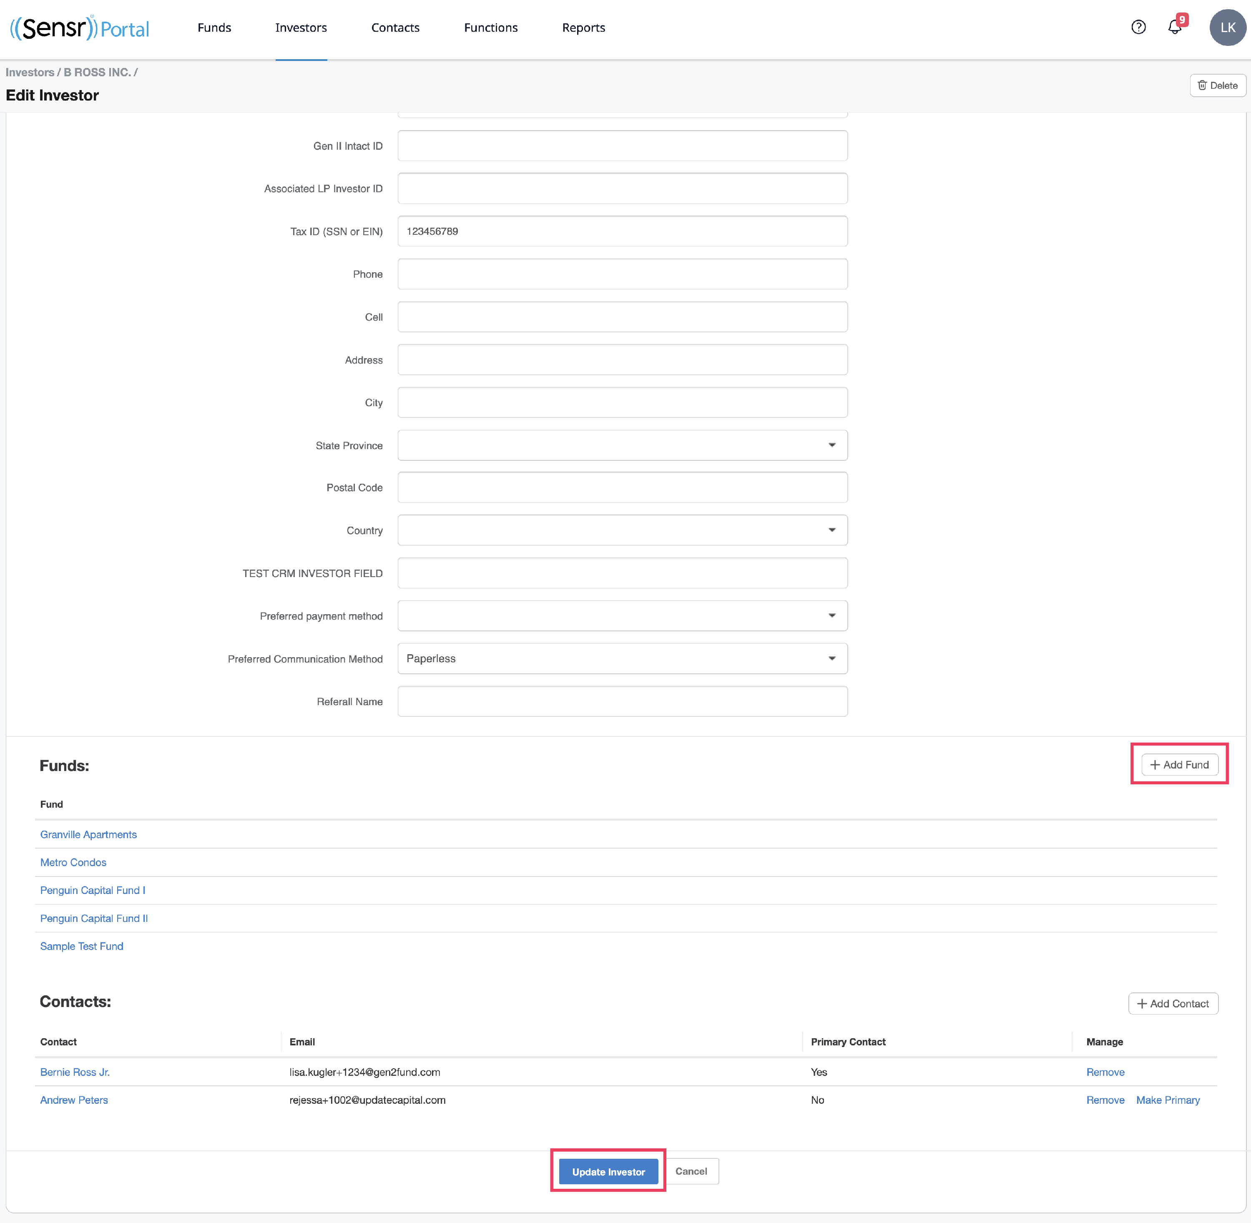Open the help question mark icon
The height and width of the screenshot is (1223, 1251).
pos(1138,27)
